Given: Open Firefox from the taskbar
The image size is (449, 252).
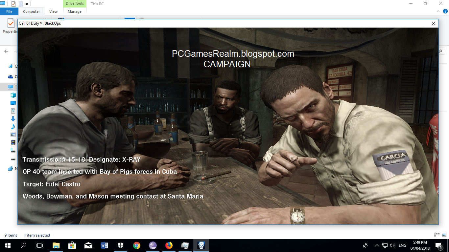Looking at the screenshot, I should tap(169, 245).
